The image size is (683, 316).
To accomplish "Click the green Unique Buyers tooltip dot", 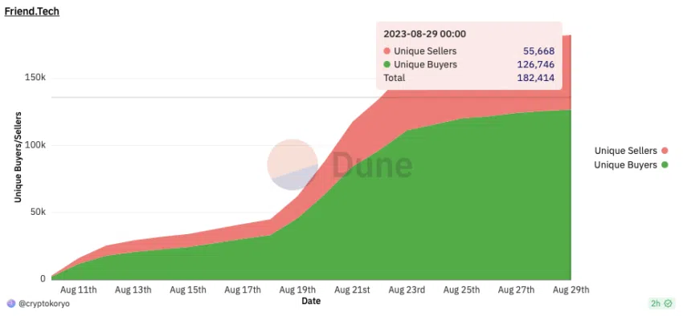I will (387, 65).
